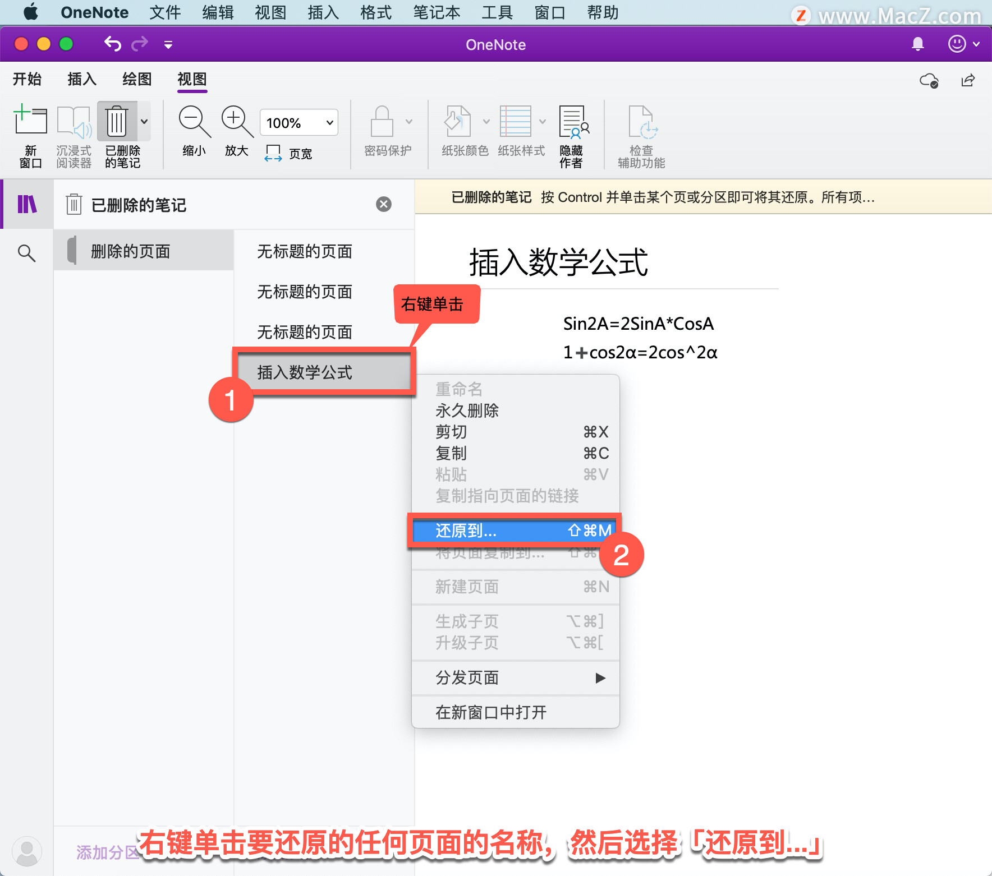The image size is (992, 876).
Task: Click the Zoom Out (缩小) magnifier
Action: coord(194,131)
